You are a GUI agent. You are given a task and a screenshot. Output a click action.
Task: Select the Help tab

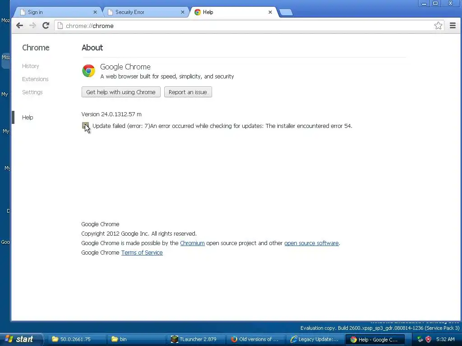[233, 12]
